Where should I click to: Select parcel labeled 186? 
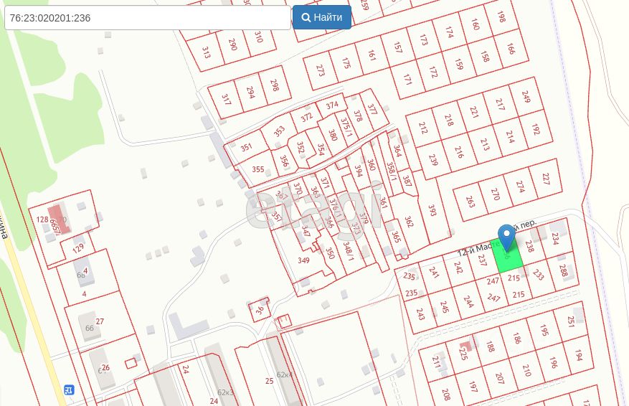(517, 338)
